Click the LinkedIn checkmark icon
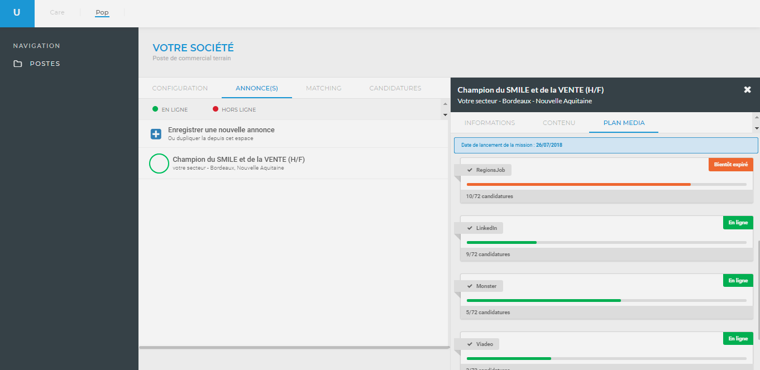The height and width of the screenshot is (370, 760). (x=470, y=228)
